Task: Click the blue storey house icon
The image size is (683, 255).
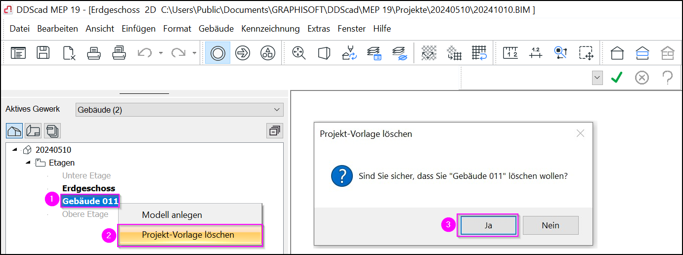Action: coord(642,53)
